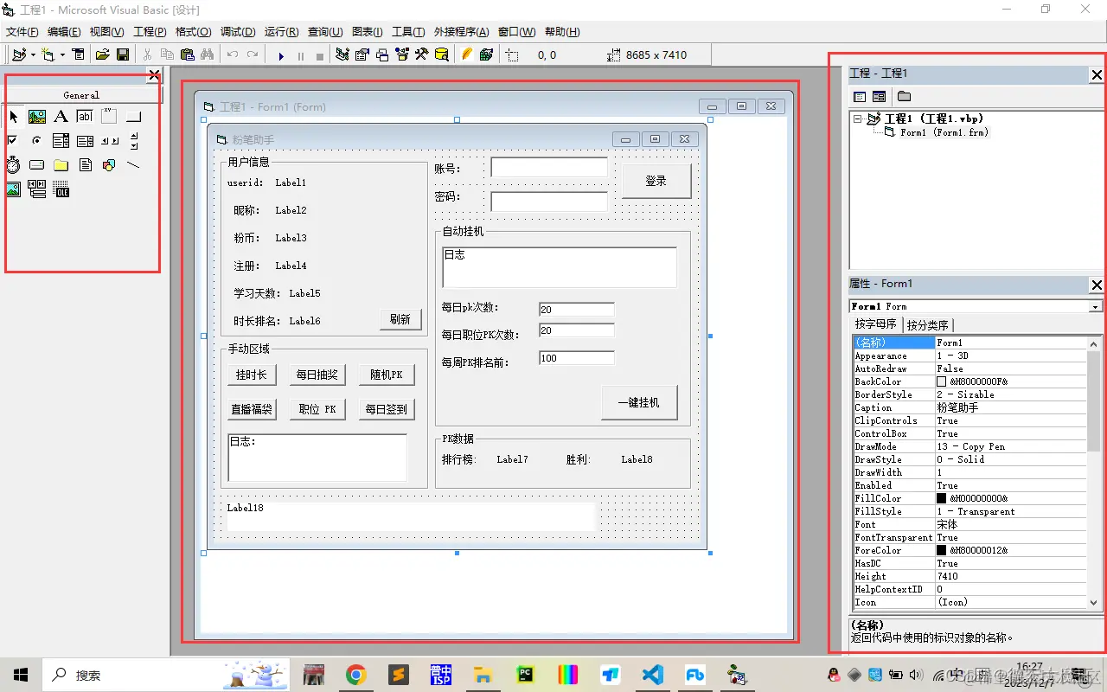Viewport: 1107px width, 692px height.
Task: Select the horizontal scroll bar tool
Action: point(109,140)
